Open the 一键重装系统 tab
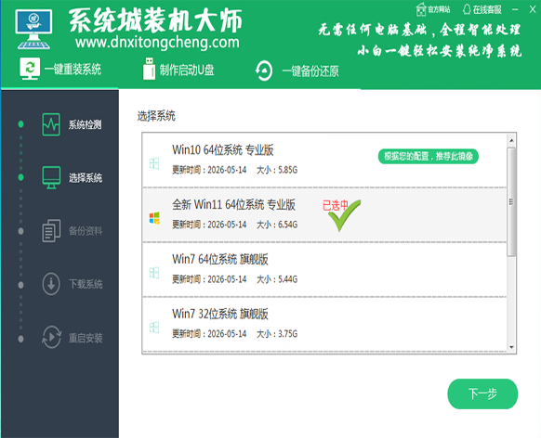 coord(60,70)
